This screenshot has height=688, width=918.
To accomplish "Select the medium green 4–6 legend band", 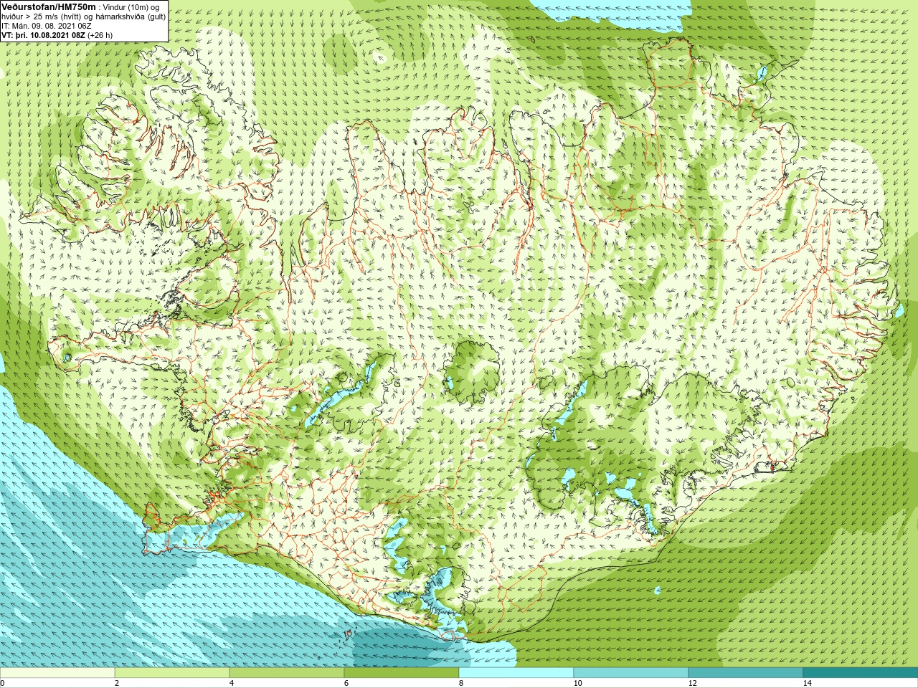I will pos(287,673).
